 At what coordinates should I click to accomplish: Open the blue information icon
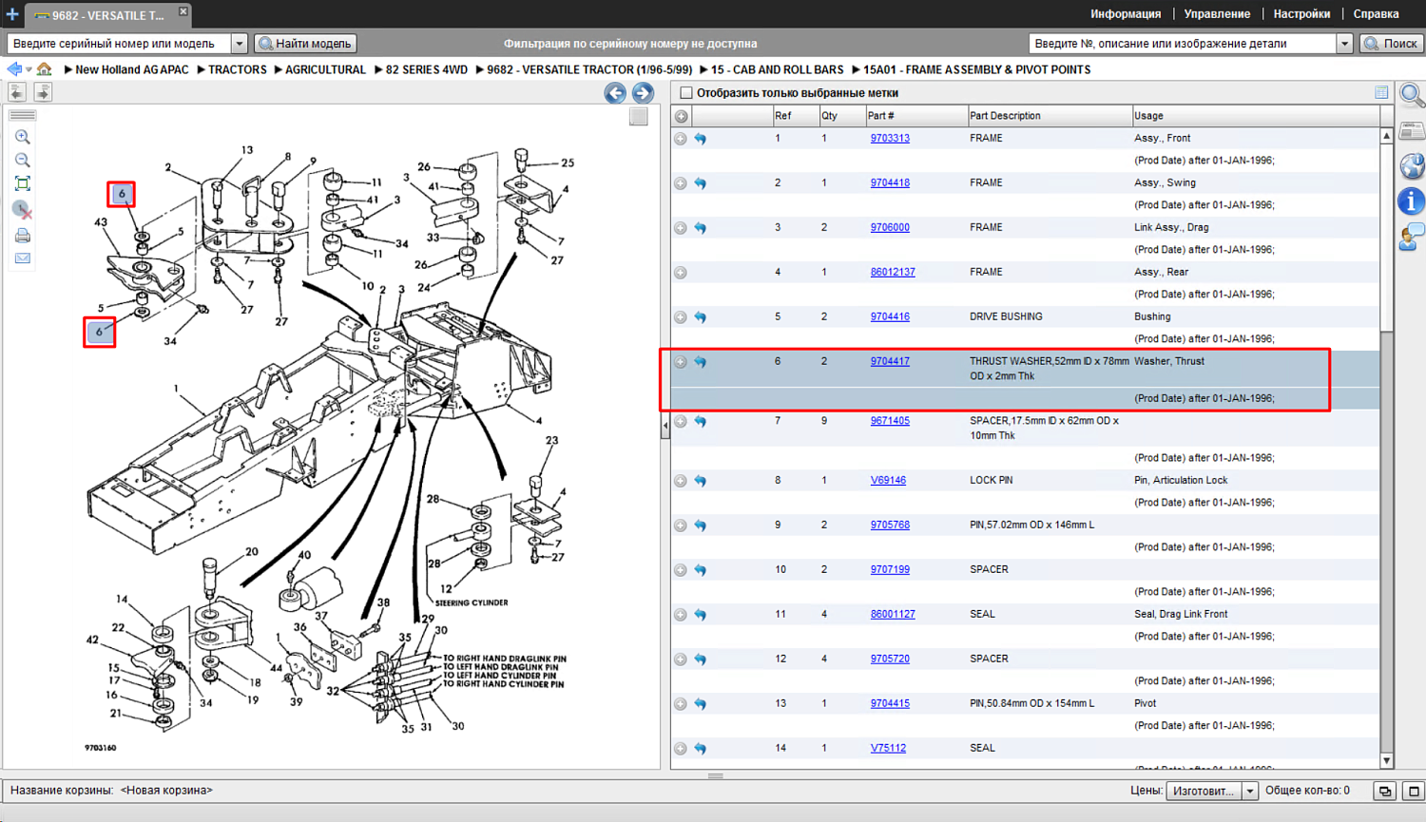[1412, 201]
